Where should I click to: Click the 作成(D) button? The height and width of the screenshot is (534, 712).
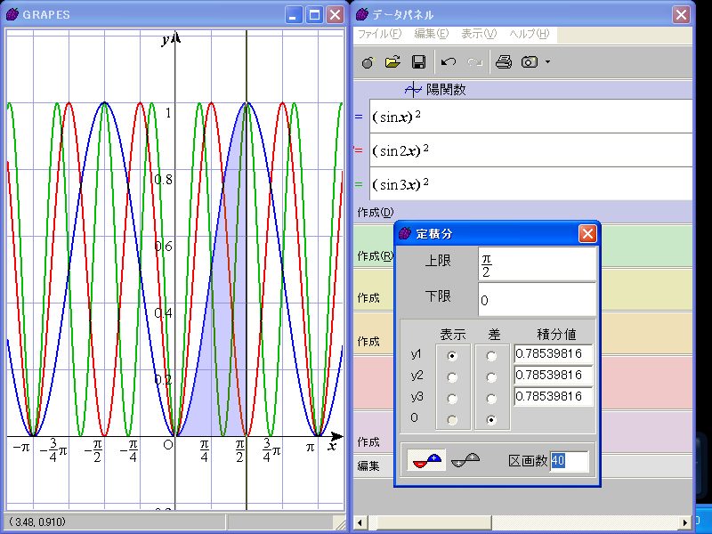375,212
